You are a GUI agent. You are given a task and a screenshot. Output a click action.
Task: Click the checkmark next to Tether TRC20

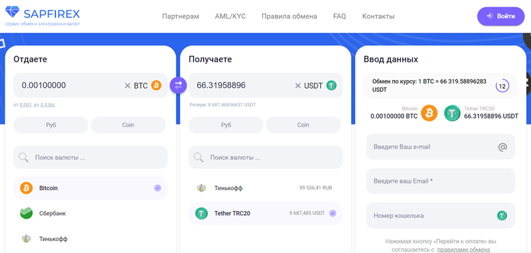333,213
